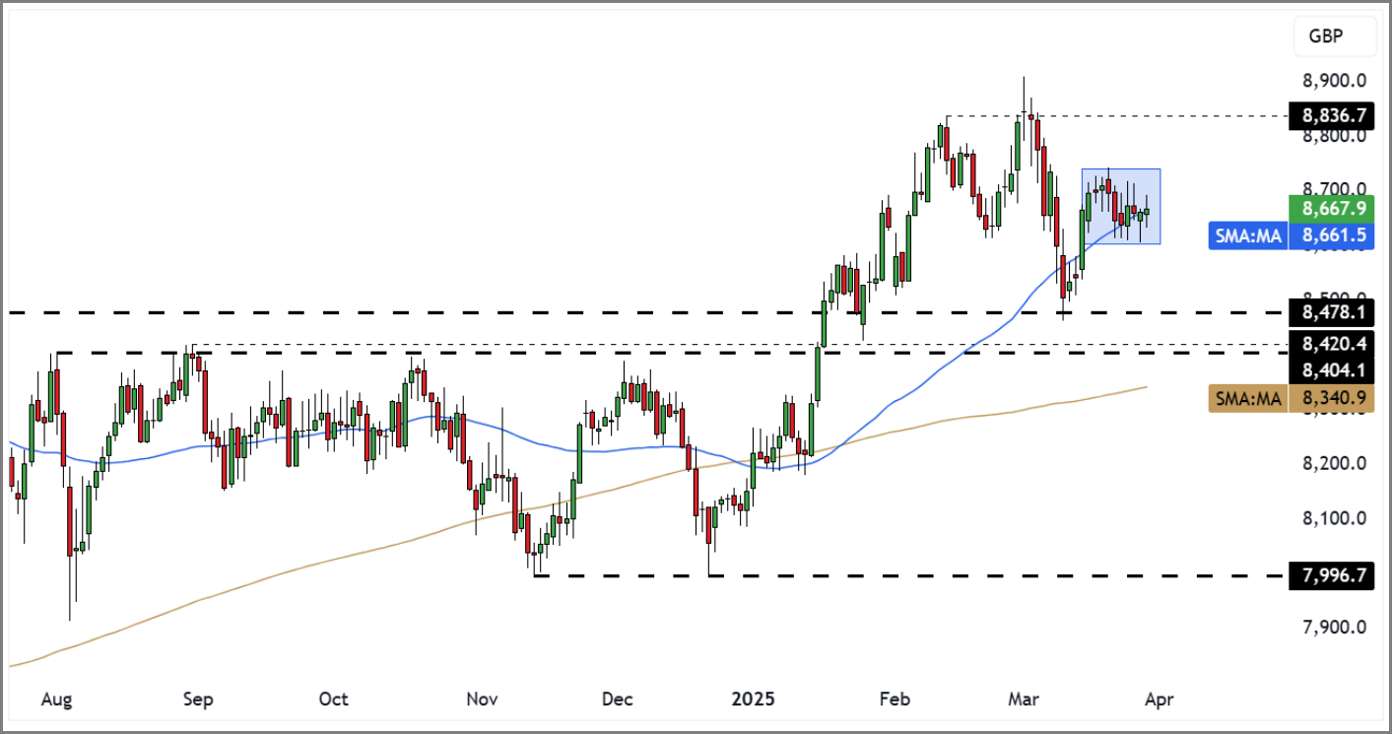
Task: Click the 8,100.0 price axis tick
Action: coord(1334,518)
